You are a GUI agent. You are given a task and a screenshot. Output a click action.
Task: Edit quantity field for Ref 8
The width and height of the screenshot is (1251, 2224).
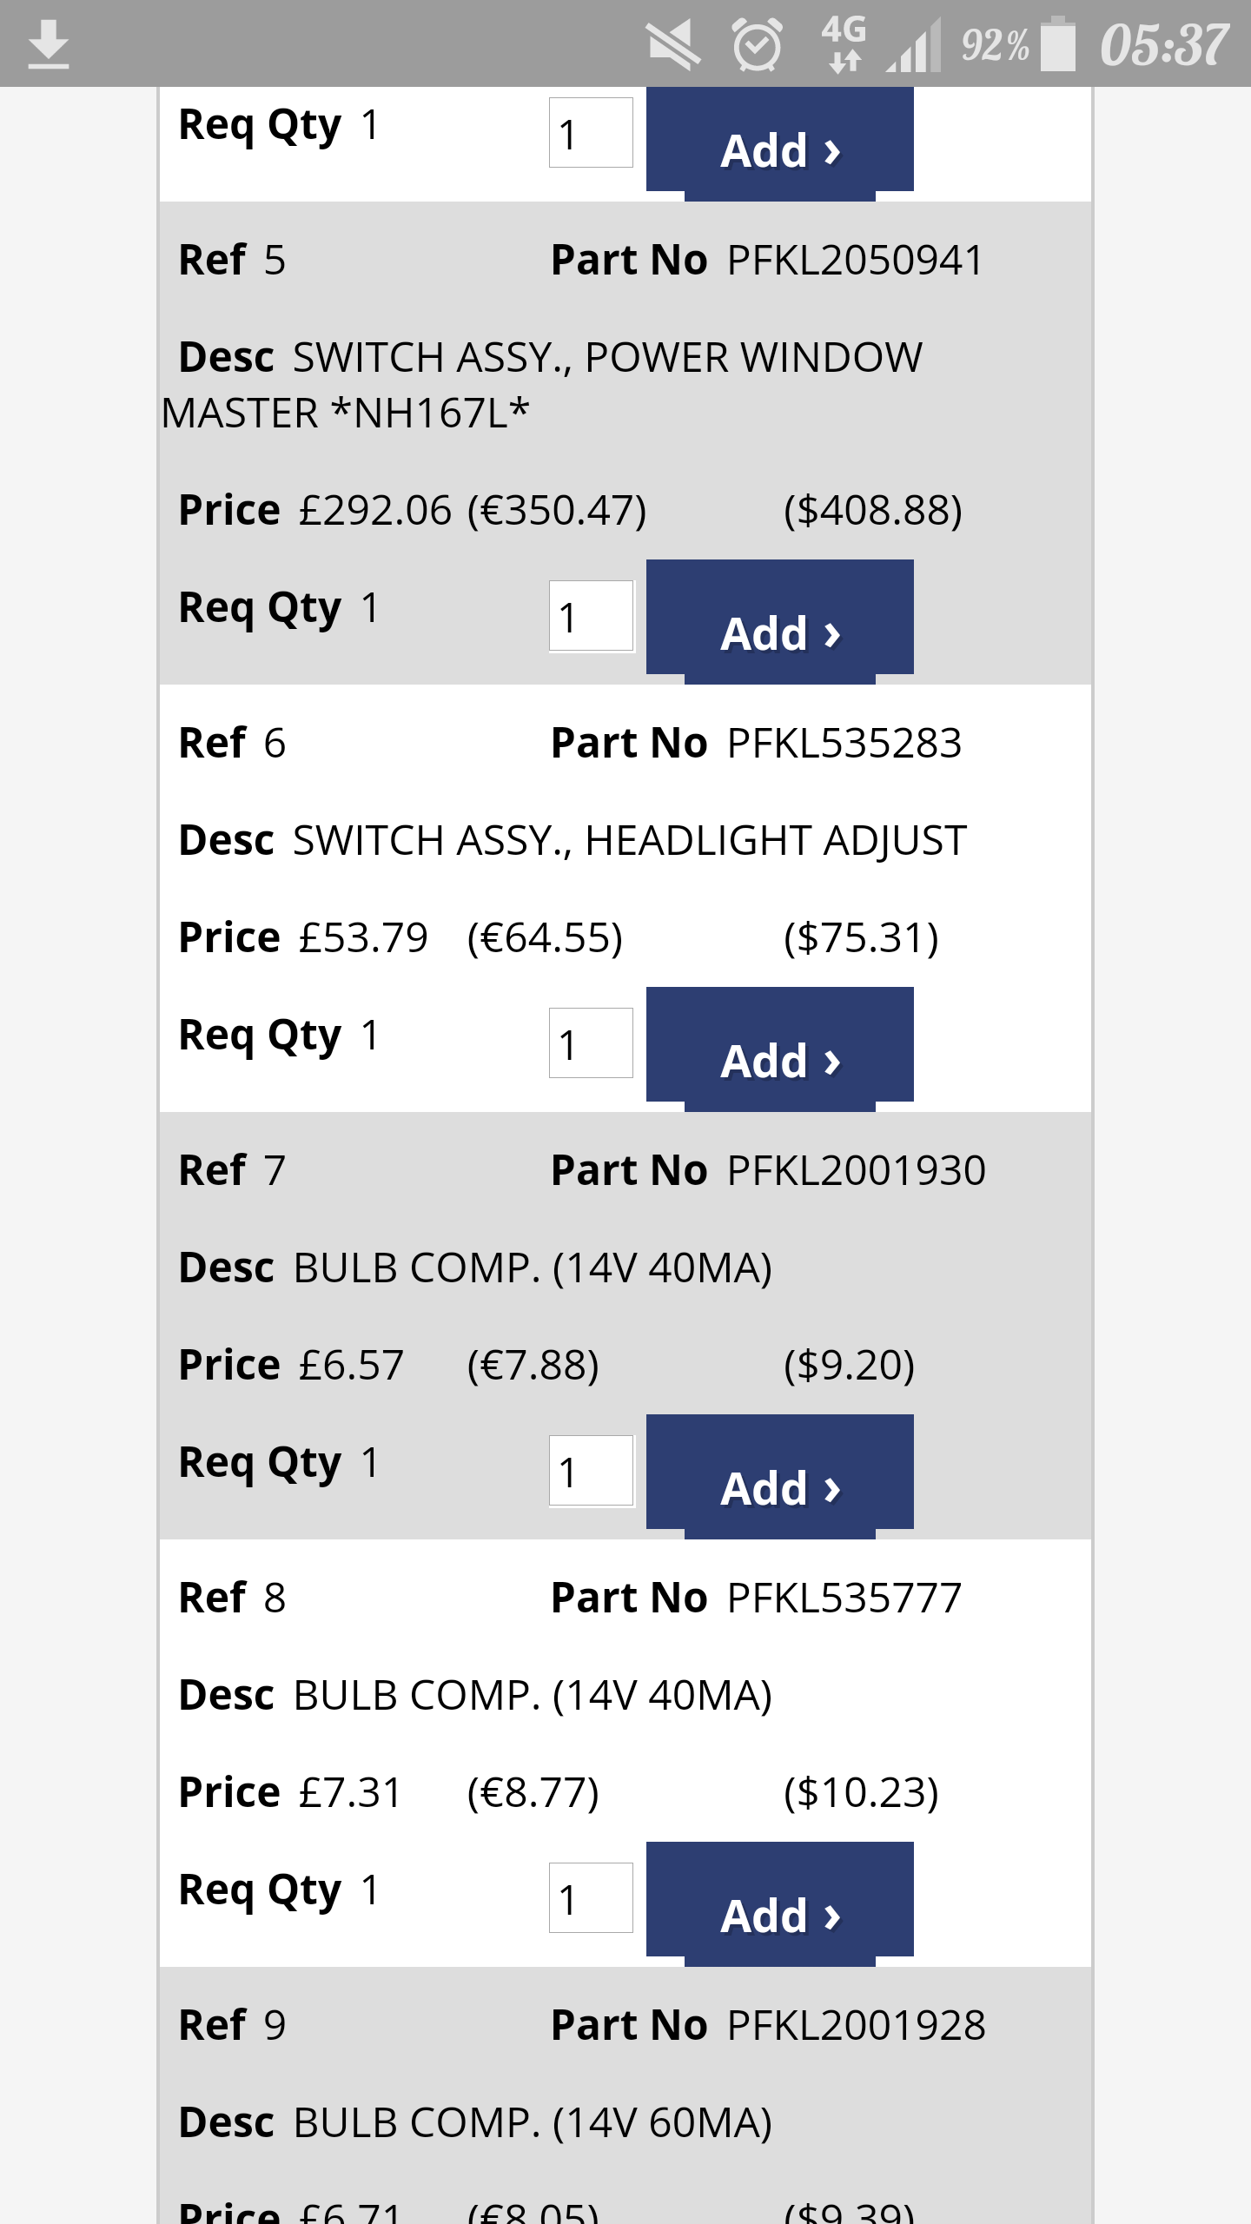coord(591,1898)
